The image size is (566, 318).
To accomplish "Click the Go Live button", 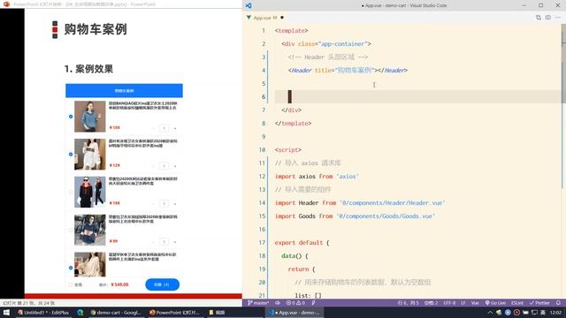I will (495, 303).
